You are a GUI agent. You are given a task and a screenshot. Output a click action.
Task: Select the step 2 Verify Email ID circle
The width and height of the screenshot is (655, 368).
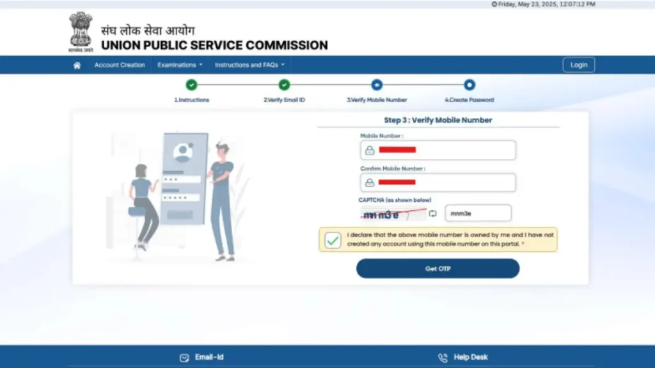[284, 84]
